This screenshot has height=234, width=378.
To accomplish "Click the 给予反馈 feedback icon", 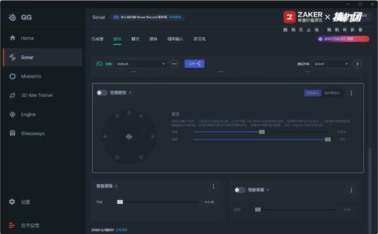I will [12, 225].
